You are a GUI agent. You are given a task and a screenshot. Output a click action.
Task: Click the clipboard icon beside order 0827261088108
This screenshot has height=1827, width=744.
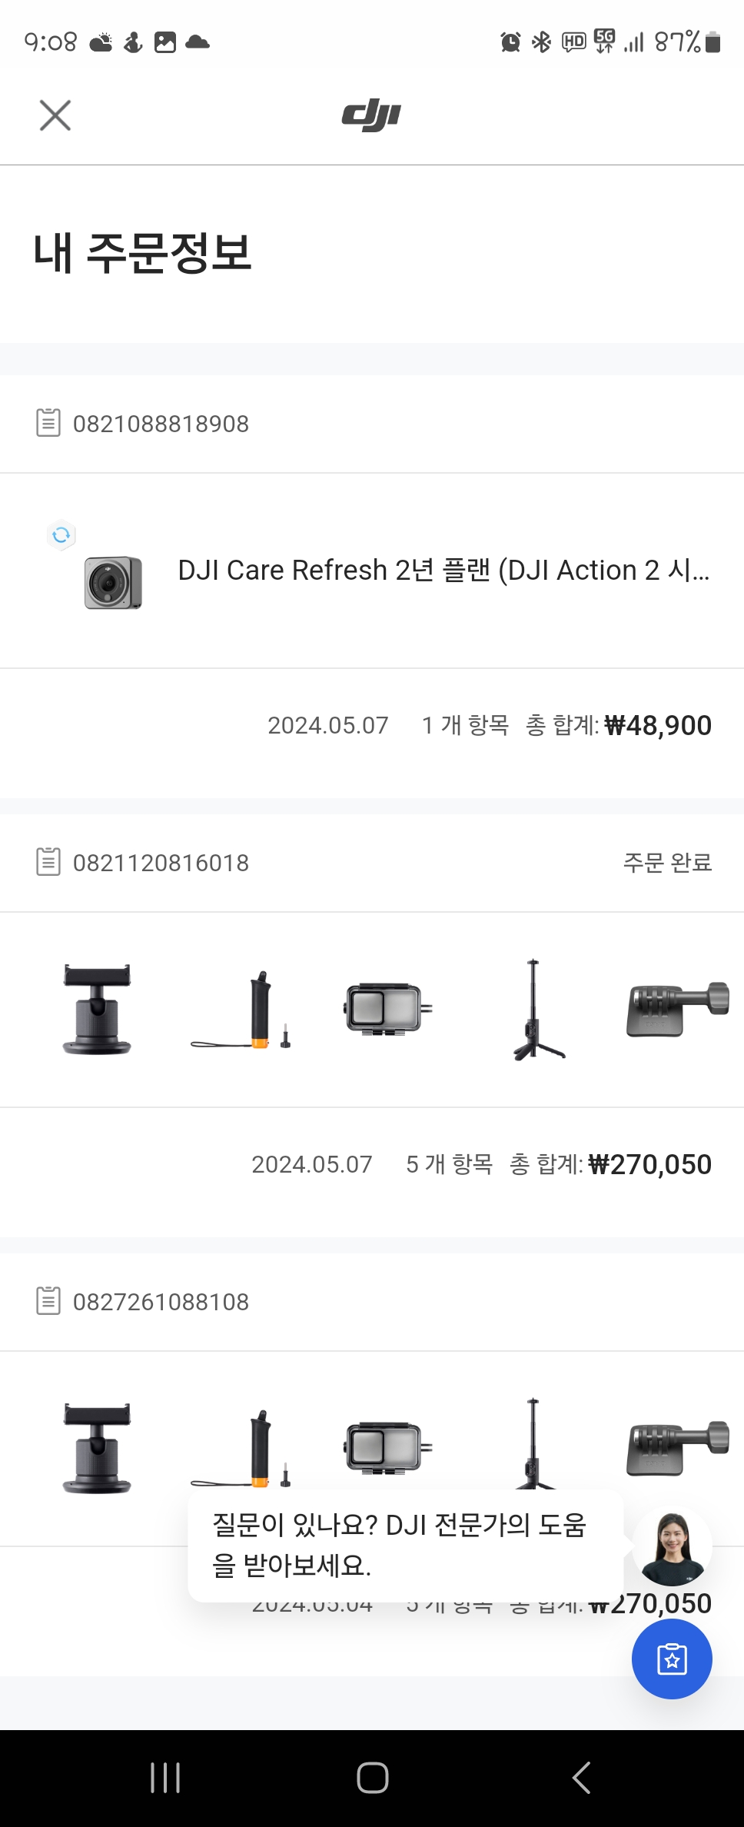click(x=48, y=1301)
